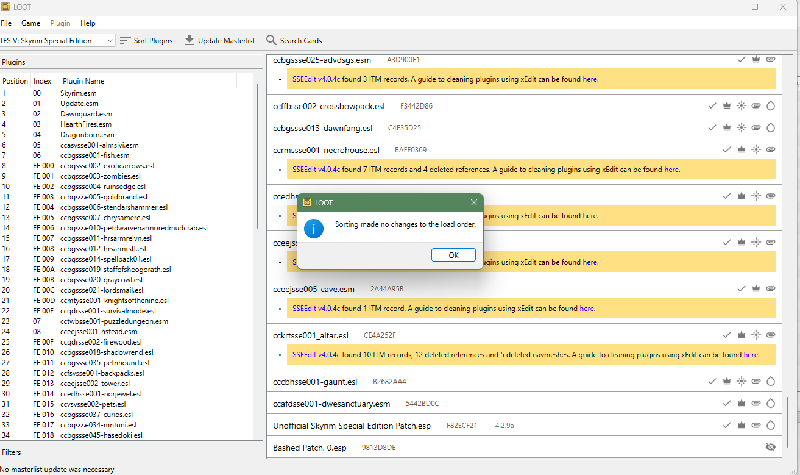800x475 pixels.
Task: Click crown icon on ccafdsse001-dwesanctuary.esm card
Action: (x=742, y=403)
